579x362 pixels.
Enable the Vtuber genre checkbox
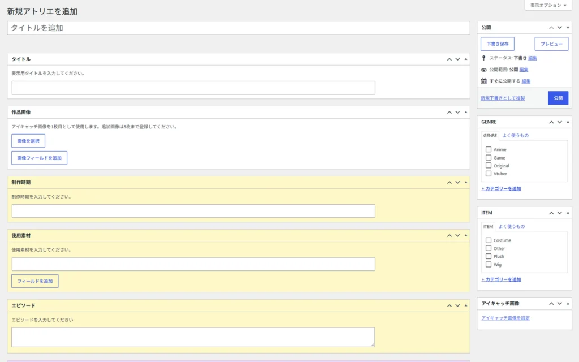coord(489,174)
